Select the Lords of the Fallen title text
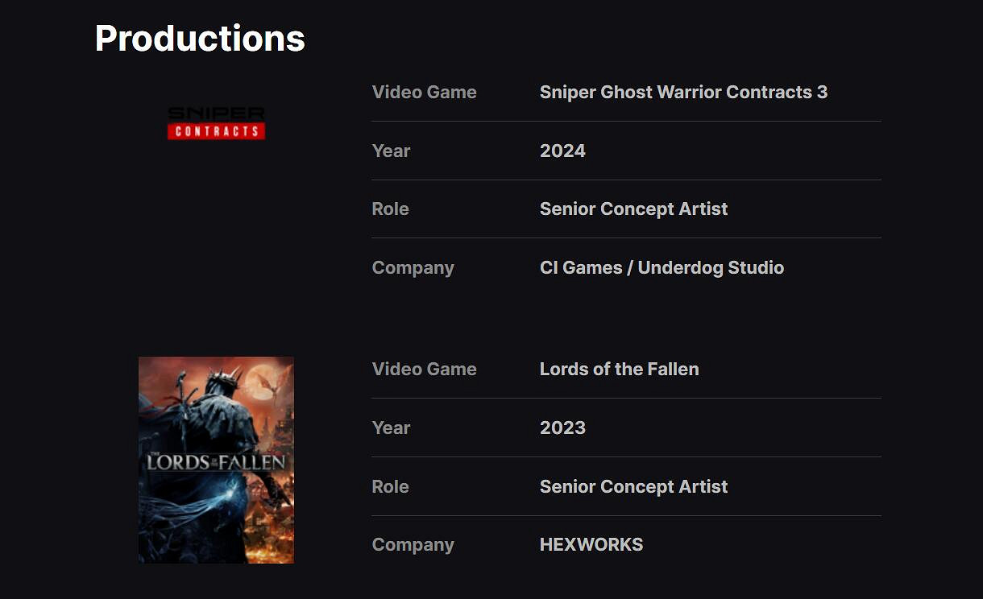Viewport: 983px width, 599px height. pos(619,369)
